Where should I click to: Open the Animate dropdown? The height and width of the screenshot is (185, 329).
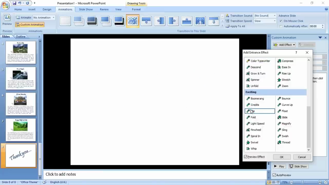[x=53, y=17]
